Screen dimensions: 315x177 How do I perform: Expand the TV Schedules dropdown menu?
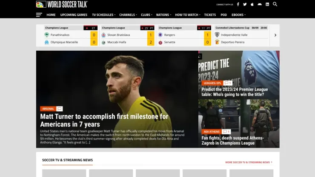pyautogui.click(x=104, y=15)
